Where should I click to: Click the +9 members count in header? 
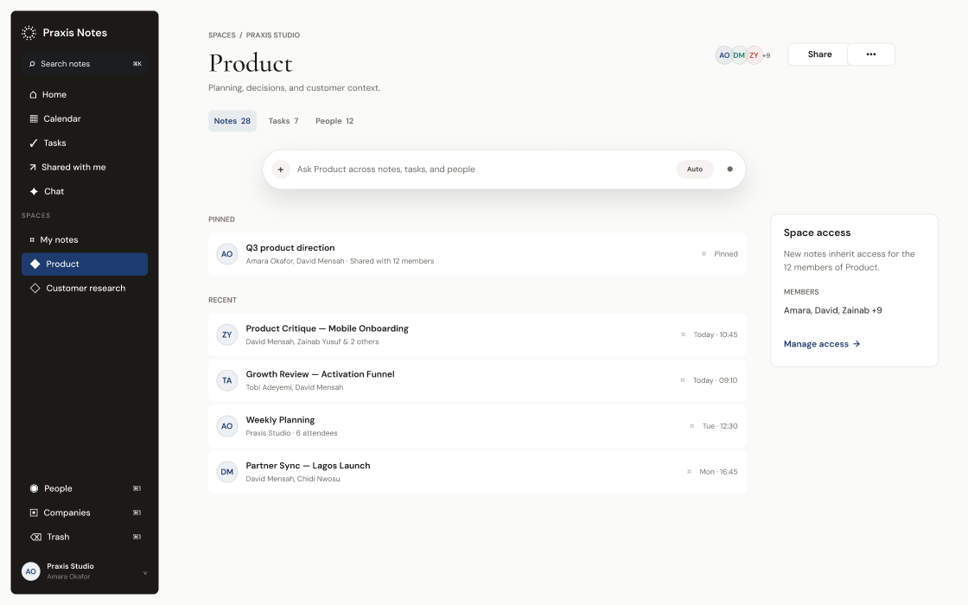point(766,55)
